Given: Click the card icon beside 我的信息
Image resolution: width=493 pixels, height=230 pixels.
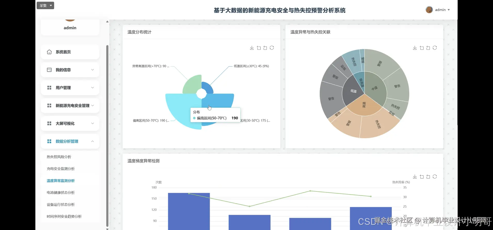Looking at the screenshot, I should tap(49, 70).
